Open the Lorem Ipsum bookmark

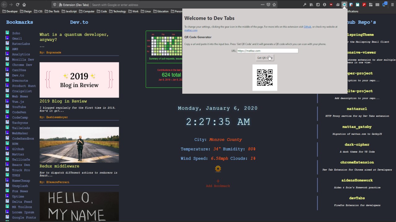(23, 212)
